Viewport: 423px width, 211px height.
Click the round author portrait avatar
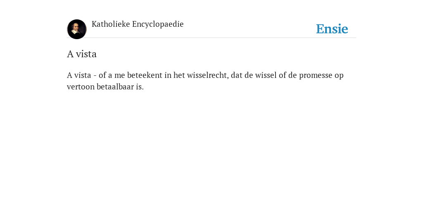pos(77,29)
